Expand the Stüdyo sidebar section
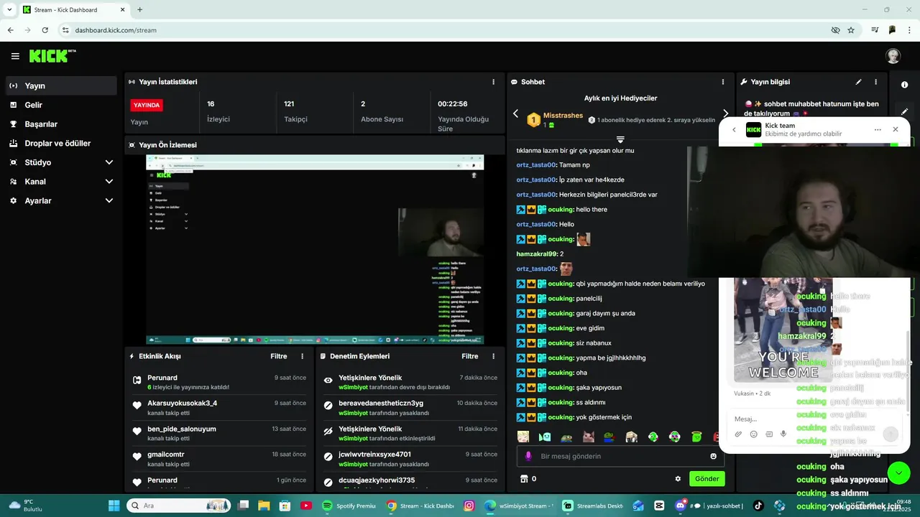 click(x=61, y=162)
